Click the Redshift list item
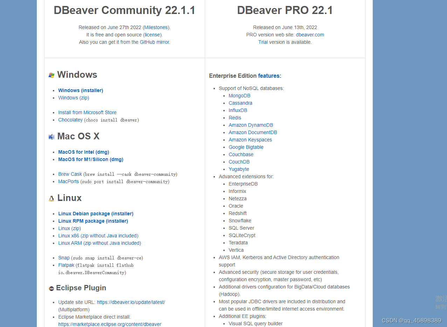 click(238, 213)
